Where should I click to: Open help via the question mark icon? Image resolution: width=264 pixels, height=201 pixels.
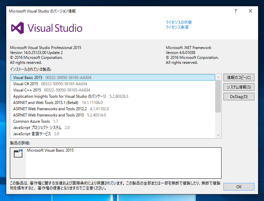(x=235, y=11)
